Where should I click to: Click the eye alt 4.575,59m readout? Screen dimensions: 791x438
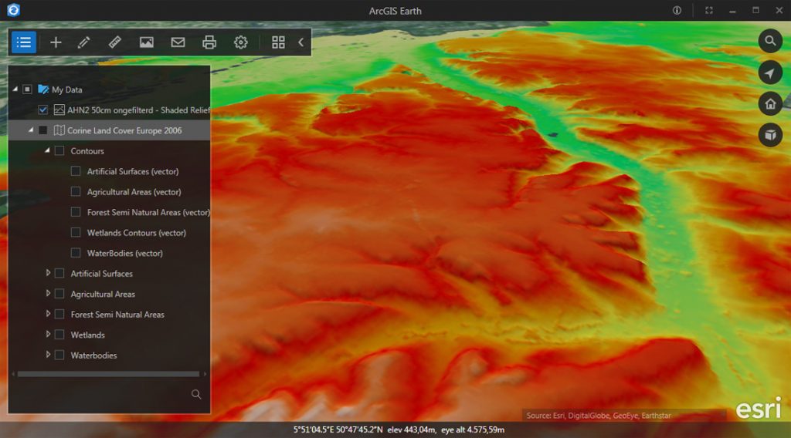(473, 430)
